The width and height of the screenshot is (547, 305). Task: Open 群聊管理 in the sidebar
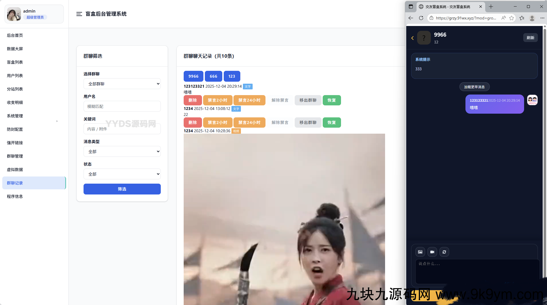coord(15,156)
